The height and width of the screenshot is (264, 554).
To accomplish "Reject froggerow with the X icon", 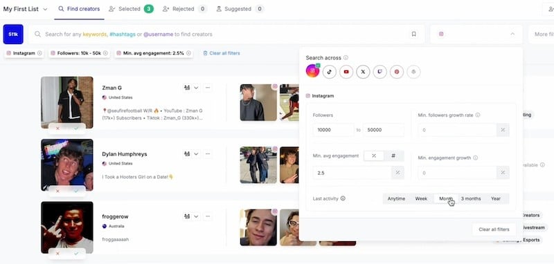I will [57, 254].
